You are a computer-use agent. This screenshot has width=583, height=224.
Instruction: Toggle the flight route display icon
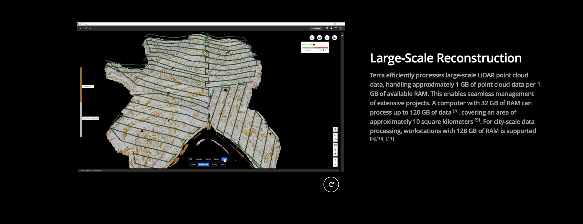point(327,38)
